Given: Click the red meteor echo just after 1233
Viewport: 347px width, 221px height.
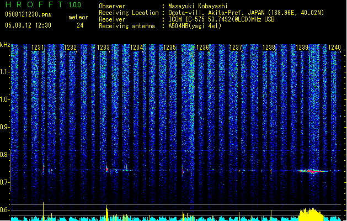Looking at the screenshot, I should (x=107, y=169).
